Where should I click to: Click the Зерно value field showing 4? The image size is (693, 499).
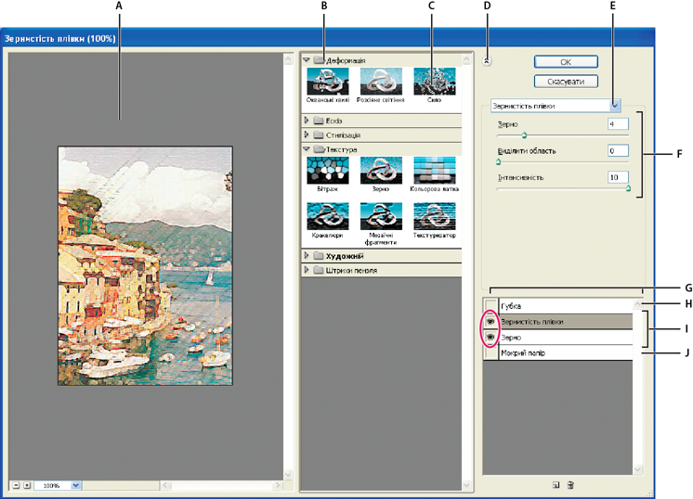(618, 124)
